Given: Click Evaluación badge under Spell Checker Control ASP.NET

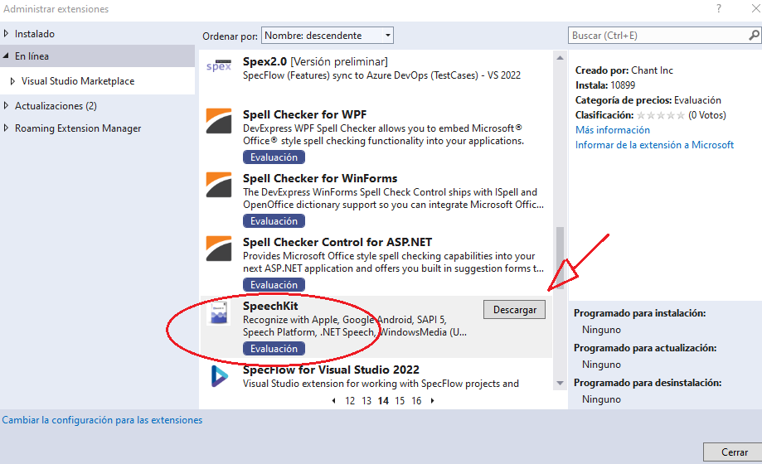Looking at the screenshot, I should click(274, 285).
